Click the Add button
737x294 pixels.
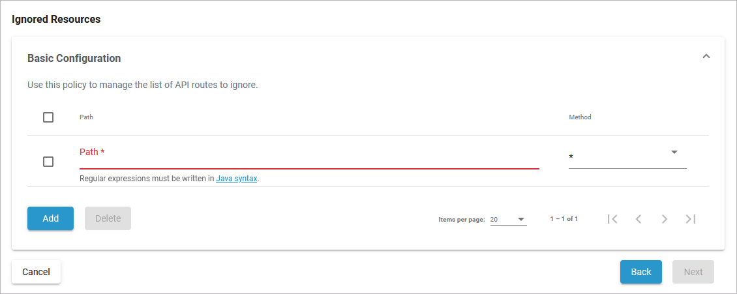pyautogui.click(x=50, y=218)
